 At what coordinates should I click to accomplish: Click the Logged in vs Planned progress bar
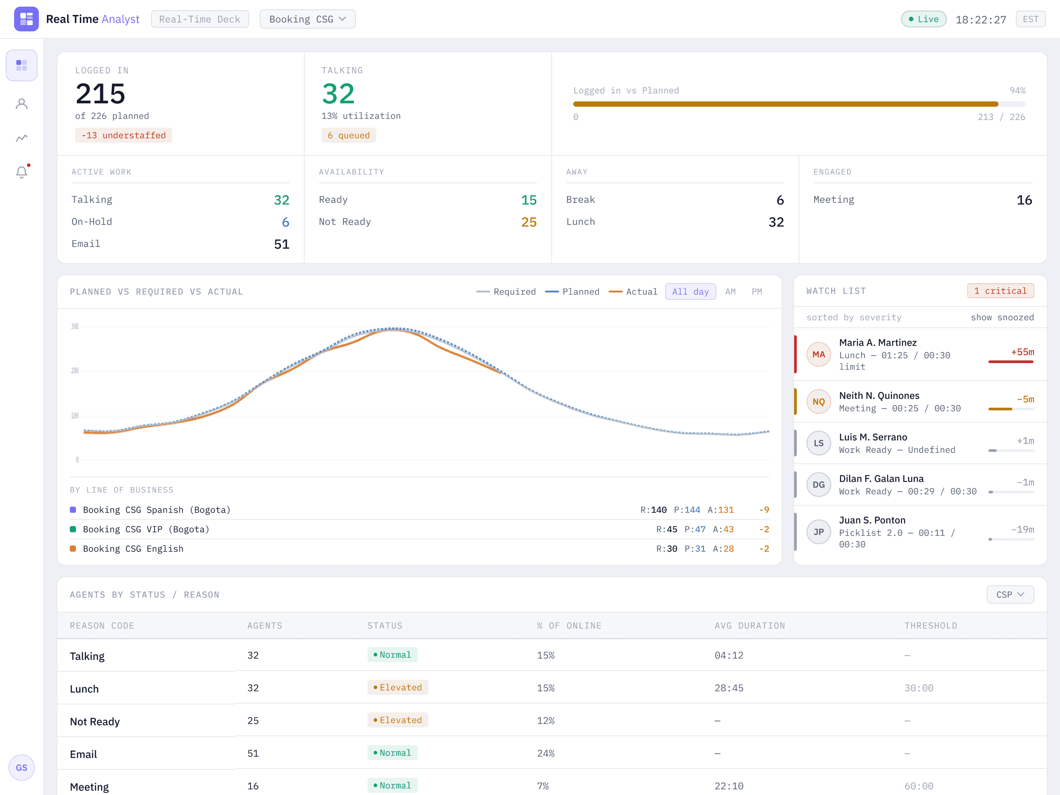(799, 104)
